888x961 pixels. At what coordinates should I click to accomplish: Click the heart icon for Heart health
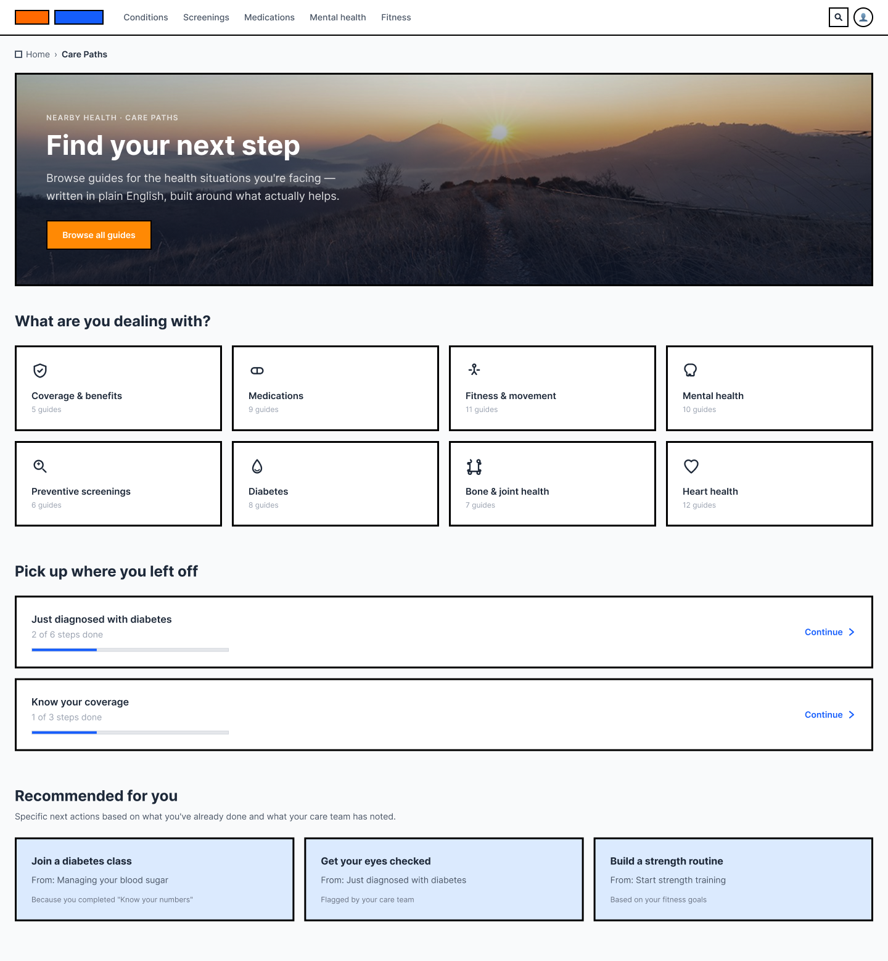pos(691,466)
